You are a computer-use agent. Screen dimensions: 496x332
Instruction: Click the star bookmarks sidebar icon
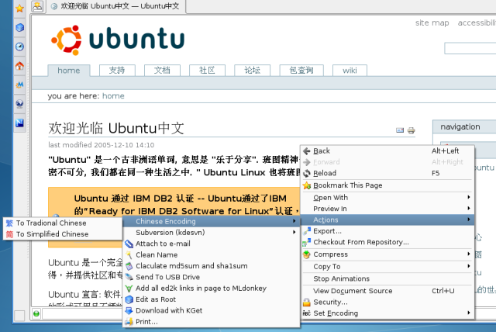pyautogui.click(x=19, y=9)
